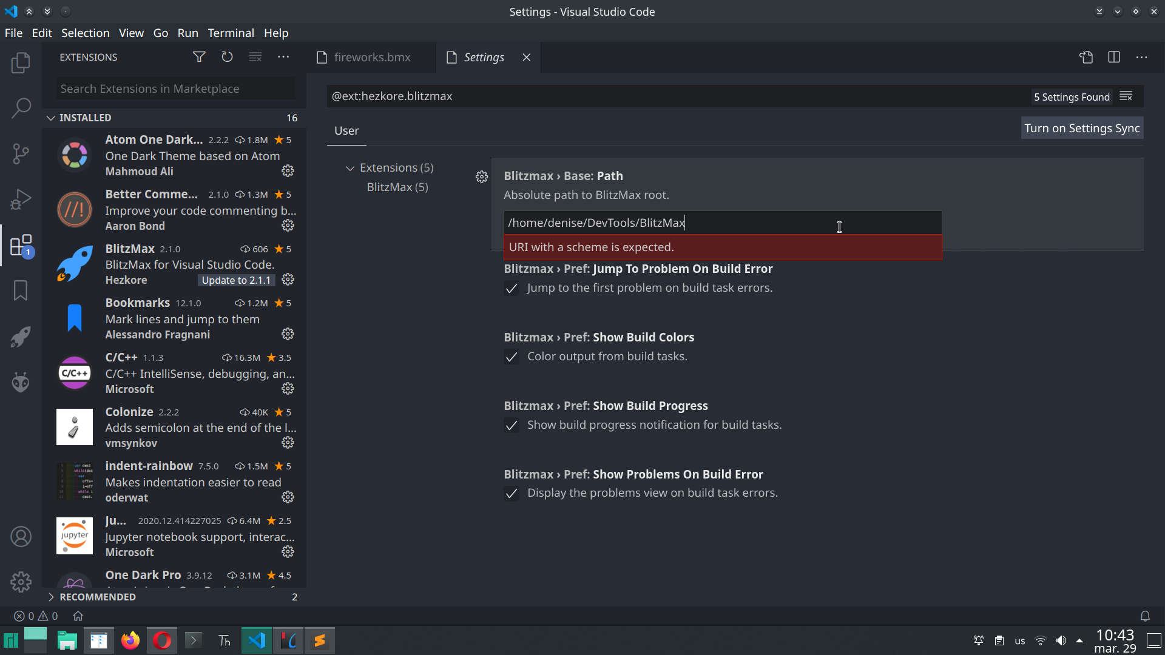Expand the RECOMMENDED extensions section
The height and width of the screenshot is (655, 1165).
(x=51, y=597)
